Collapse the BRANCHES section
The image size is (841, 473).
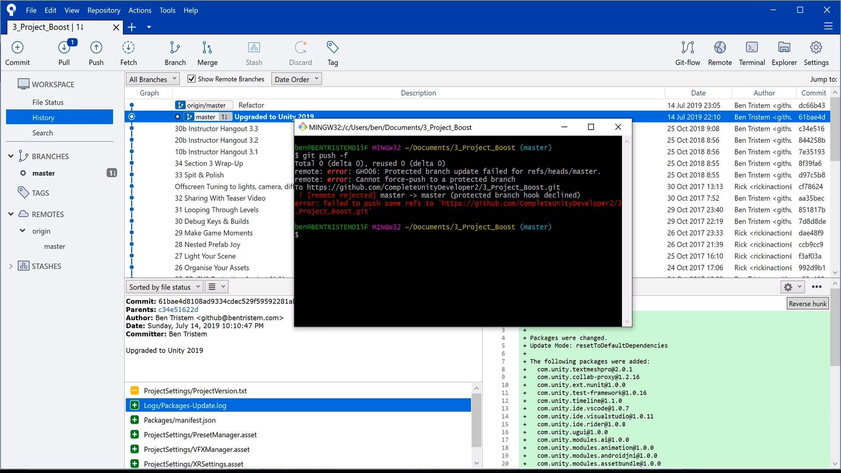point(11,156)
